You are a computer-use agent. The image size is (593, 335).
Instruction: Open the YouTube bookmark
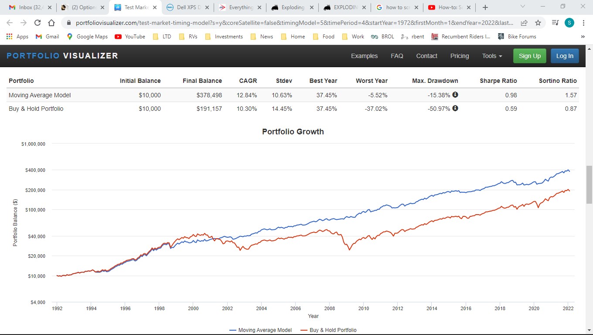(x=130, y=37)
